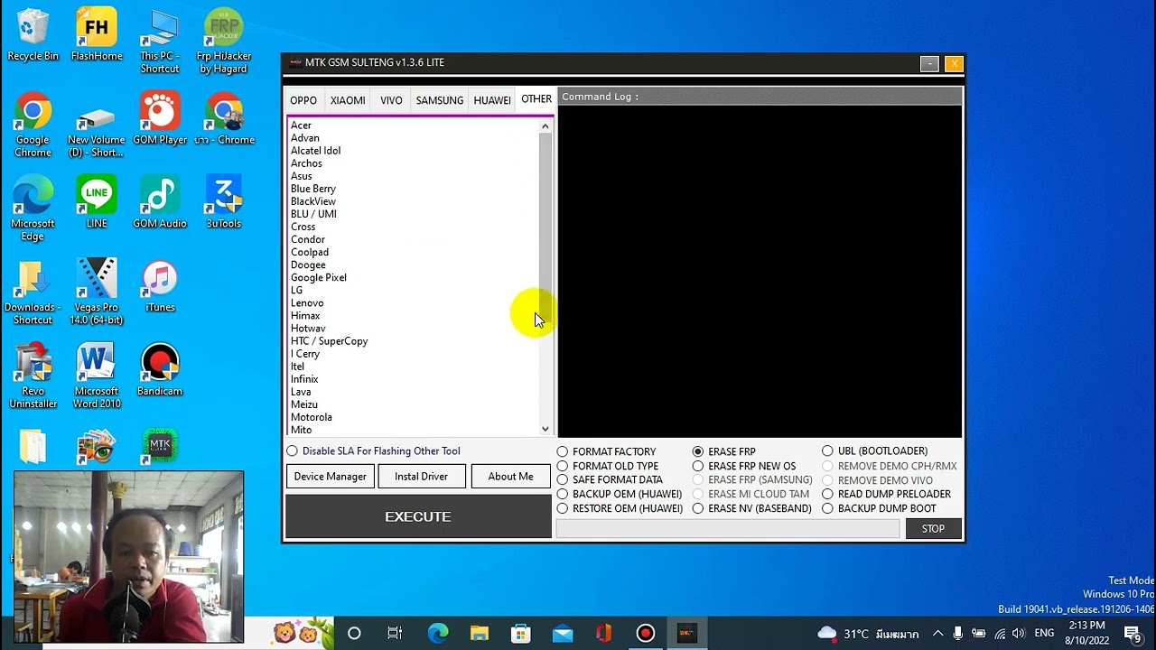Click the Instal Driver button
The height and width of the screenshot is (650, 1156).
(x=421, y=477)
